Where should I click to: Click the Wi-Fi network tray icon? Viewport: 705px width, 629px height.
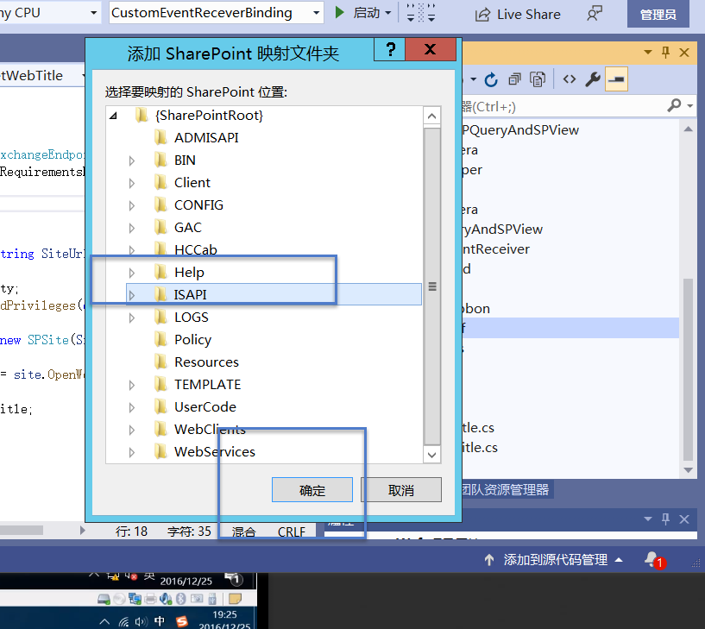click(123, 622)
